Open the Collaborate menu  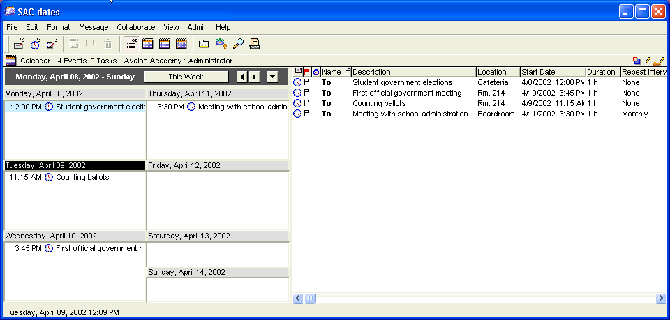click(135, 27)
